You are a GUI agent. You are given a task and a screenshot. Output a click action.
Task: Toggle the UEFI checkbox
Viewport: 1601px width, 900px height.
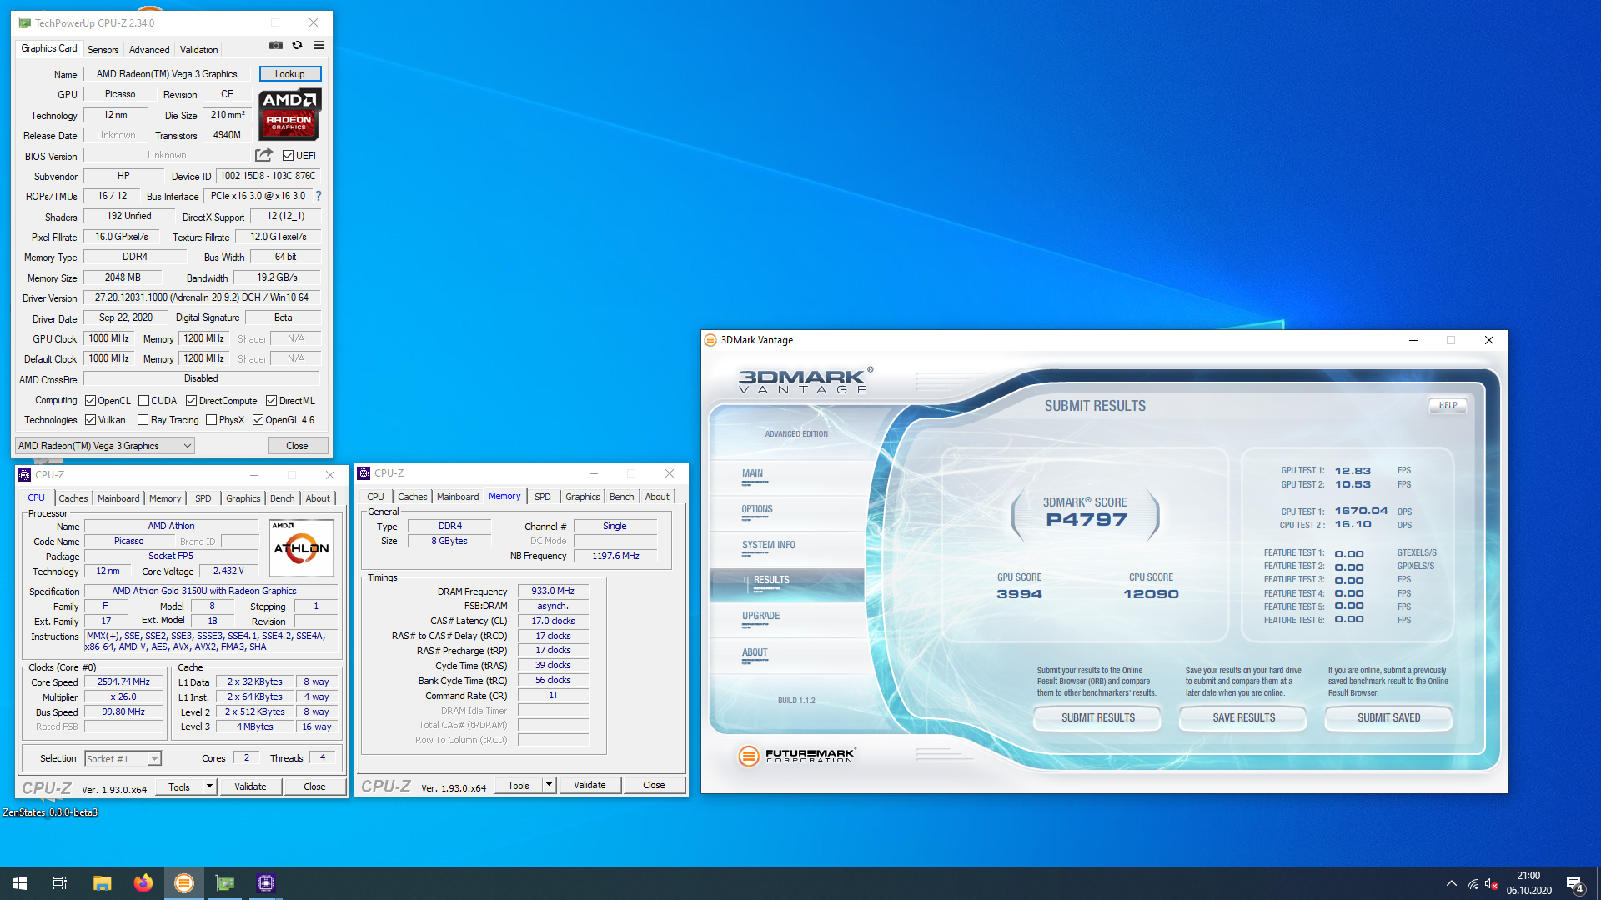(x=288, y=156)
